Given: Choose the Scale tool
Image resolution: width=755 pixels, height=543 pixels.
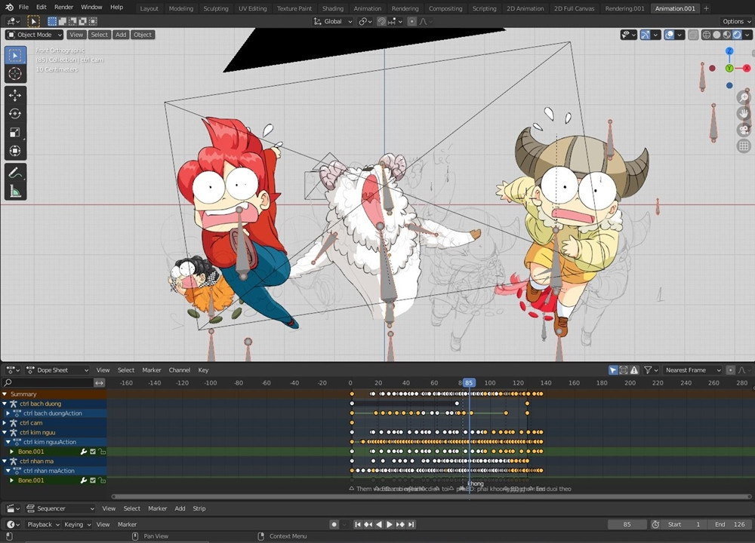Looking at the screenshot, I should tap(15, 132).
